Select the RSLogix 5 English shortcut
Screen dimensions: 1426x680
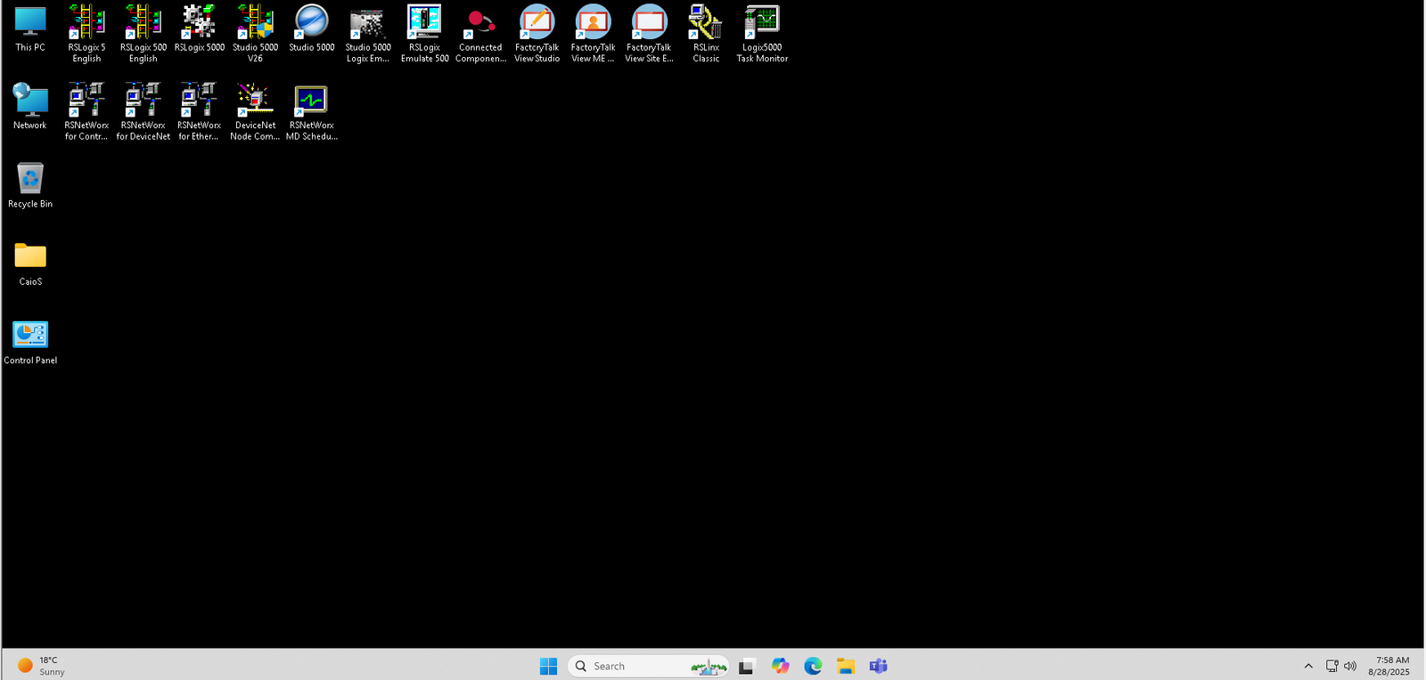coord(86,34)
